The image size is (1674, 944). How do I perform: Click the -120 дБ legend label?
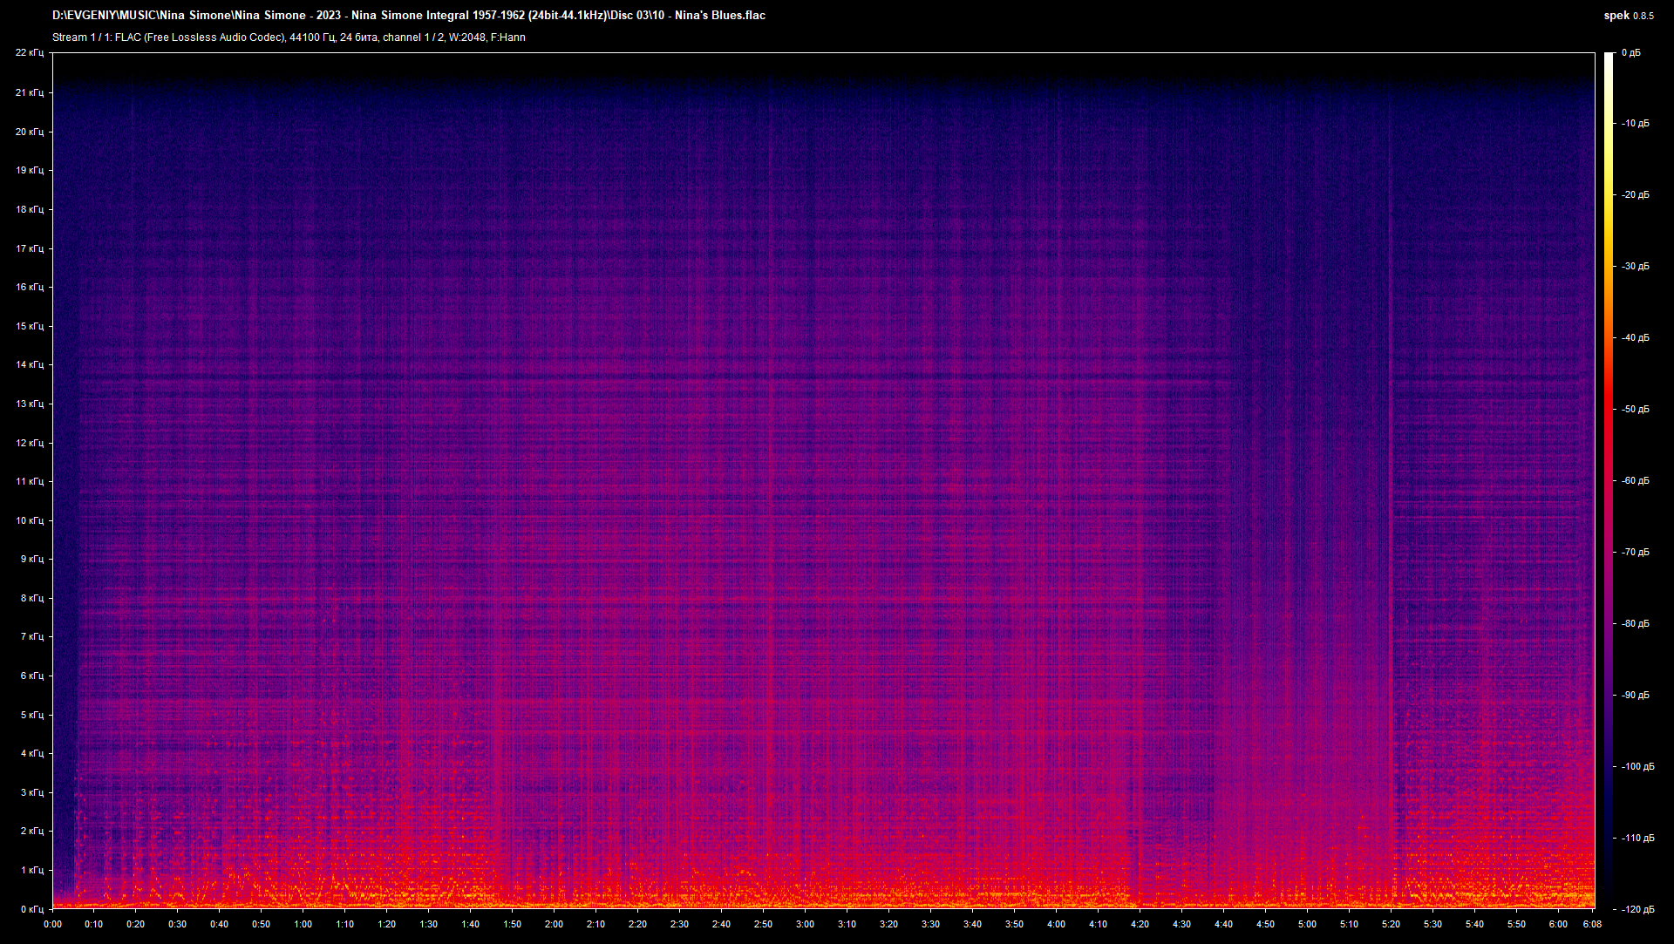pyautogui.click(x=1640, y=910)
